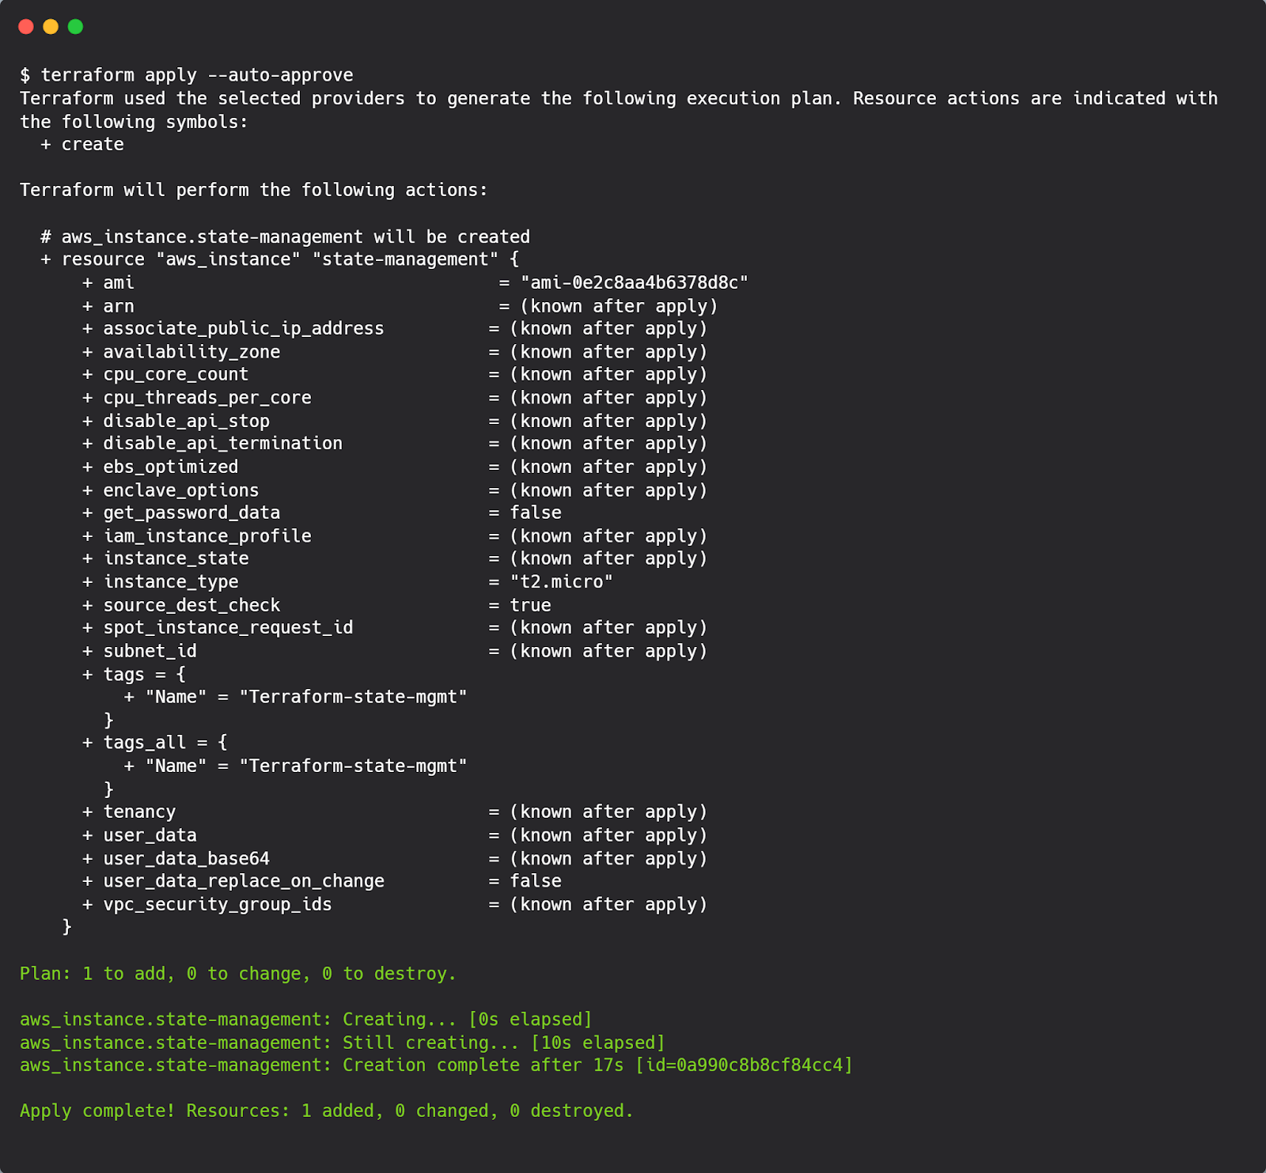Viewport: 1266px width, 1173px height.
Task: Click the green maximize window button
Action: pyautogui.click(x=75, y=27)
